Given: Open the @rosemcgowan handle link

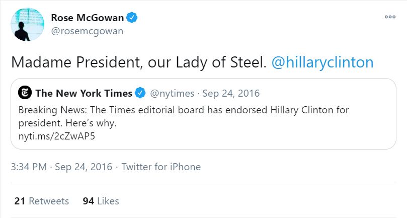Looking at the screenshot, I should [x=87, y=31].
